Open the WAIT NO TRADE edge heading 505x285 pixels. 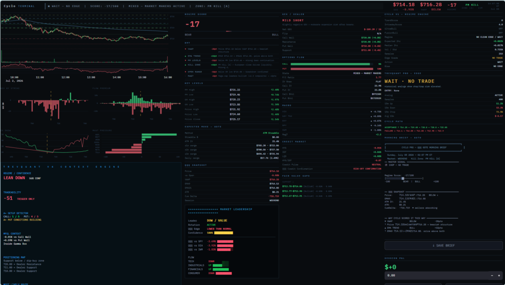409,81
